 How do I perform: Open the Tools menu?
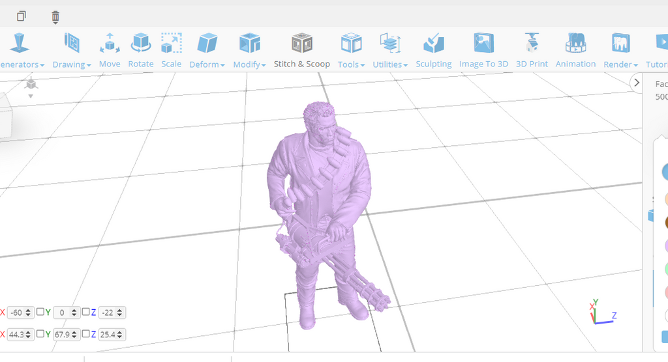click(x=351, y=51)
